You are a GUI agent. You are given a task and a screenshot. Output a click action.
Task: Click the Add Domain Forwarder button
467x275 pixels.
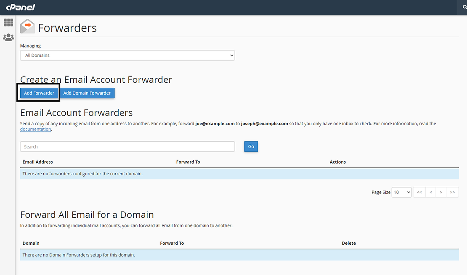(x=87, y=93)
